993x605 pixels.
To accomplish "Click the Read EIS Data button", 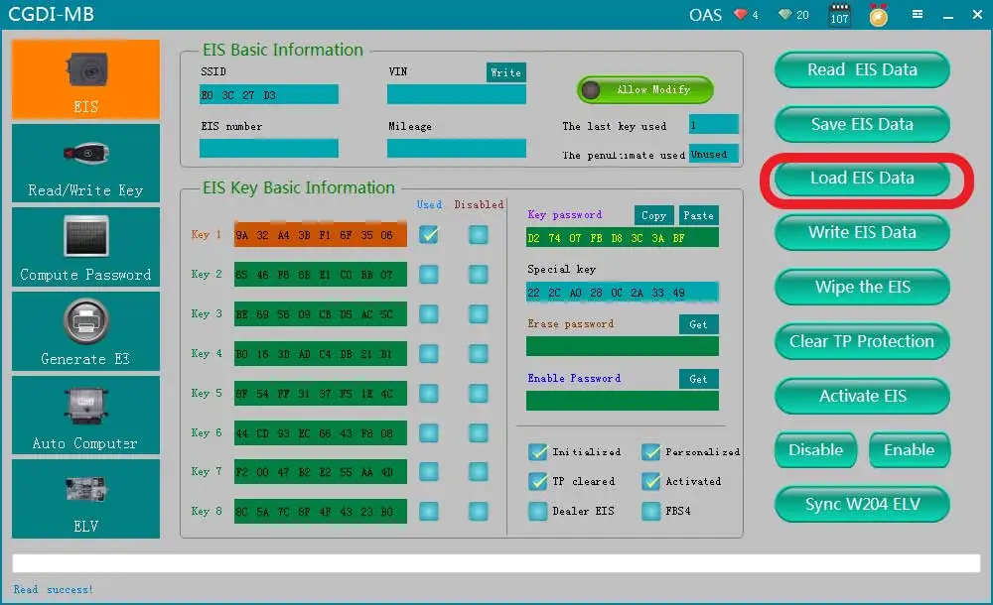I will 862,69.
